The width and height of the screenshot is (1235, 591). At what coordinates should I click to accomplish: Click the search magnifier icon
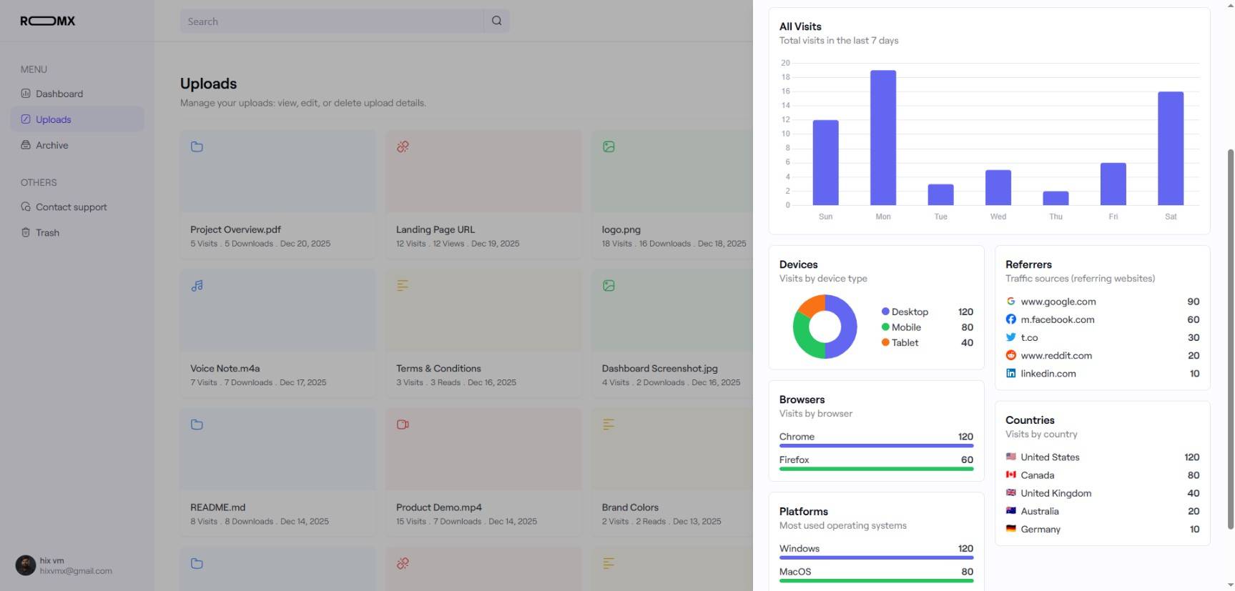(x=496, y=21)
